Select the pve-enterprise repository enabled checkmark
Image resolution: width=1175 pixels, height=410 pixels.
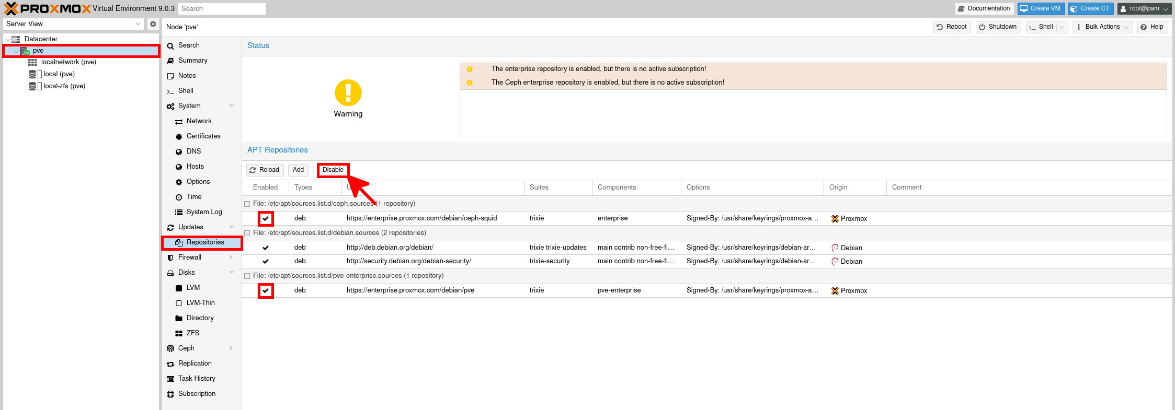(266, 290)
